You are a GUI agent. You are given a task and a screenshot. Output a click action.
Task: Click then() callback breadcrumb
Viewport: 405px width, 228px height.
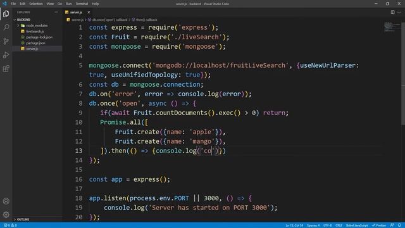pyautogui.click(x=146, y=20)
